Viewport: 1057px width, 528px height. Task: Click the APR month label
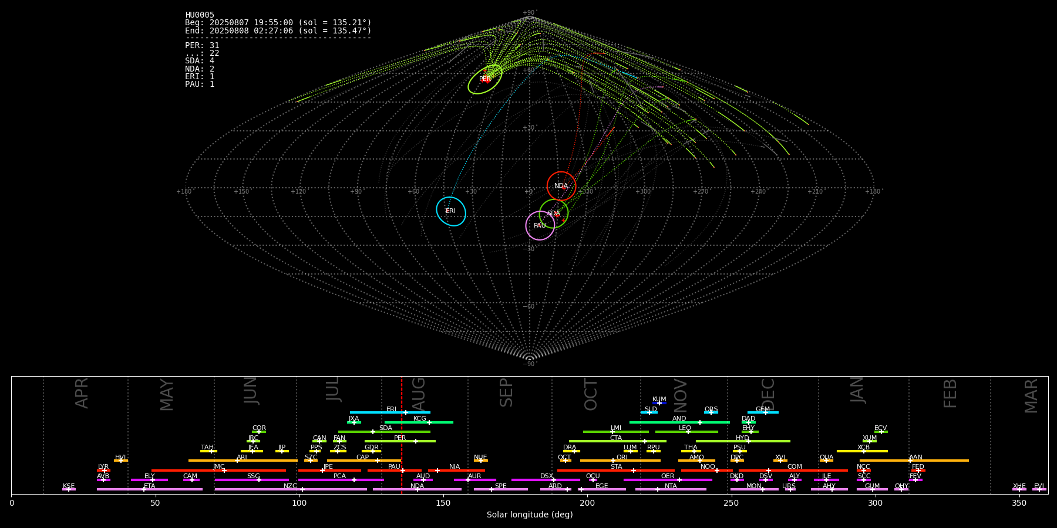click(82, 393)
